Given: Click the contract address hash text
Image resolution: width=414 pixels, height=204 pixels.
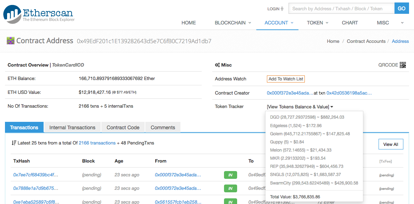Looking at the screenshot, I should click(144, 41).
